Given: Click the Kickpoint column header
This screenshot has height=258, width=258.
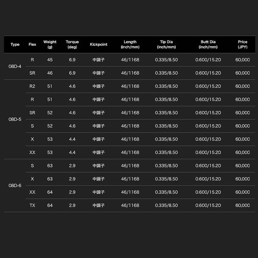Looking at the screenshot, I should click(99, 44).
